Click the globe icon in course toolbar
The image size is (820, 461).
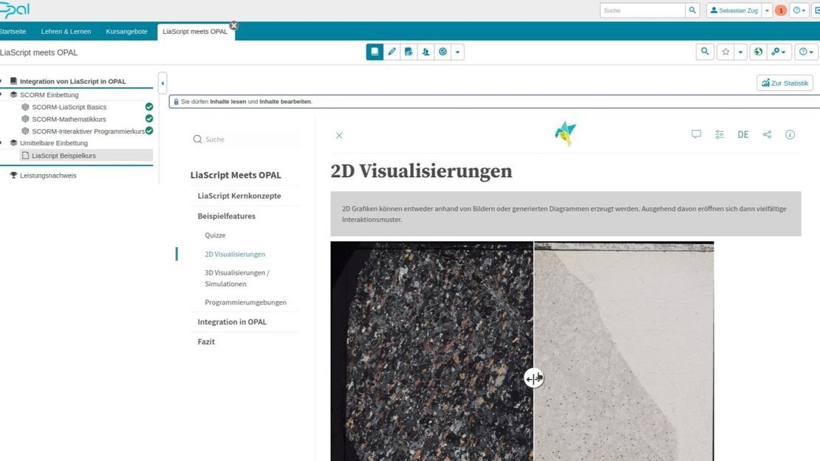(758, 52)
